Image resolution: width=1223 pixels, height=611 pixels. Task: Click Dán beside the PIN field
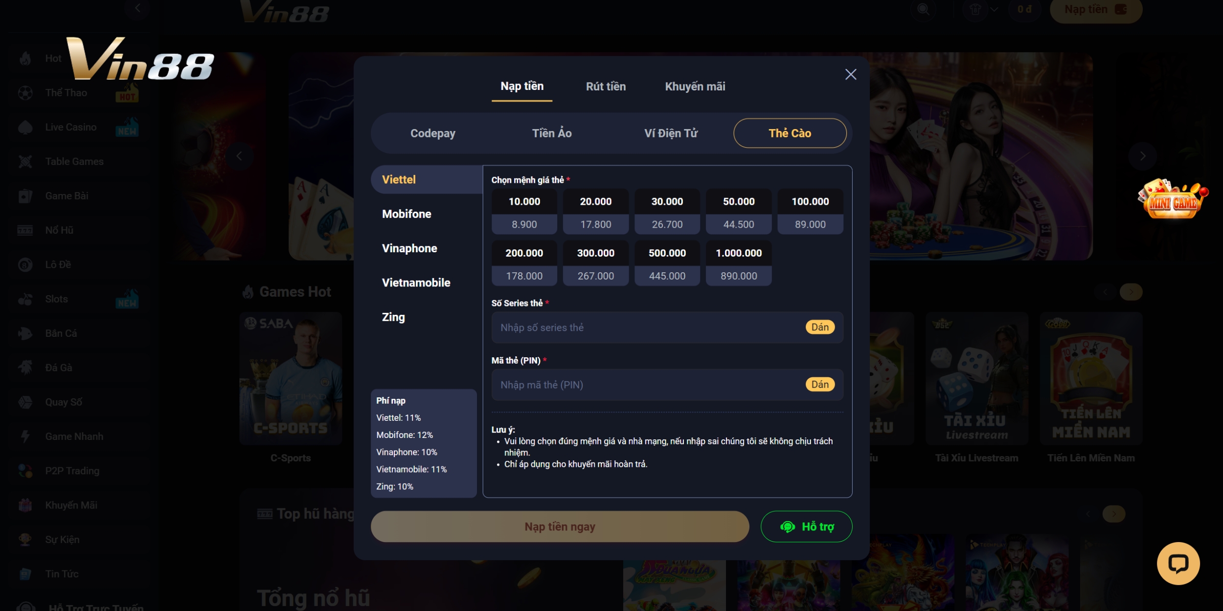(x=820, y=385)
